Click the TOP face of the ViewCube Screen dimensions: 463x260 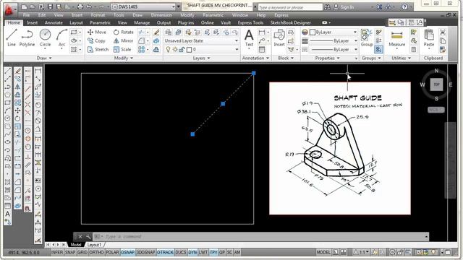click(436, 84)
